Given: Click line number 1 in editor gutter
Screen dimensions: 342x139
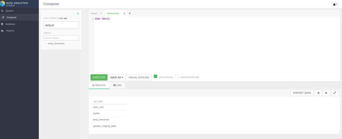Looking at the screenshot, I should click(93, 19).
